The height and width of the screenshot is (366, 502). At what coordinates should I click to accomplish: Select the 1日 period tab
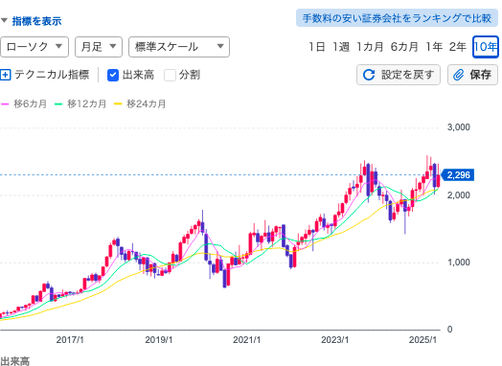[x=317, y=47]
